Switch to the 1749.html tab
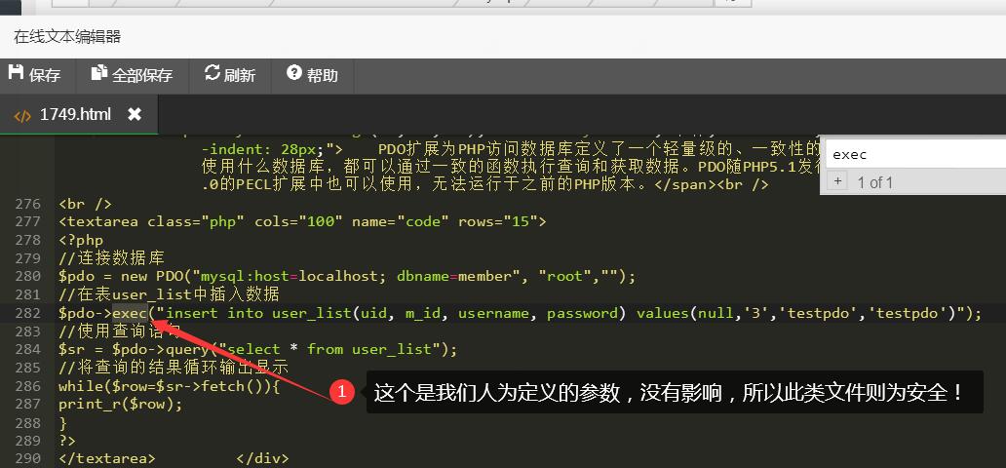This screenshot has height=468, width=1006. [78, 115]
